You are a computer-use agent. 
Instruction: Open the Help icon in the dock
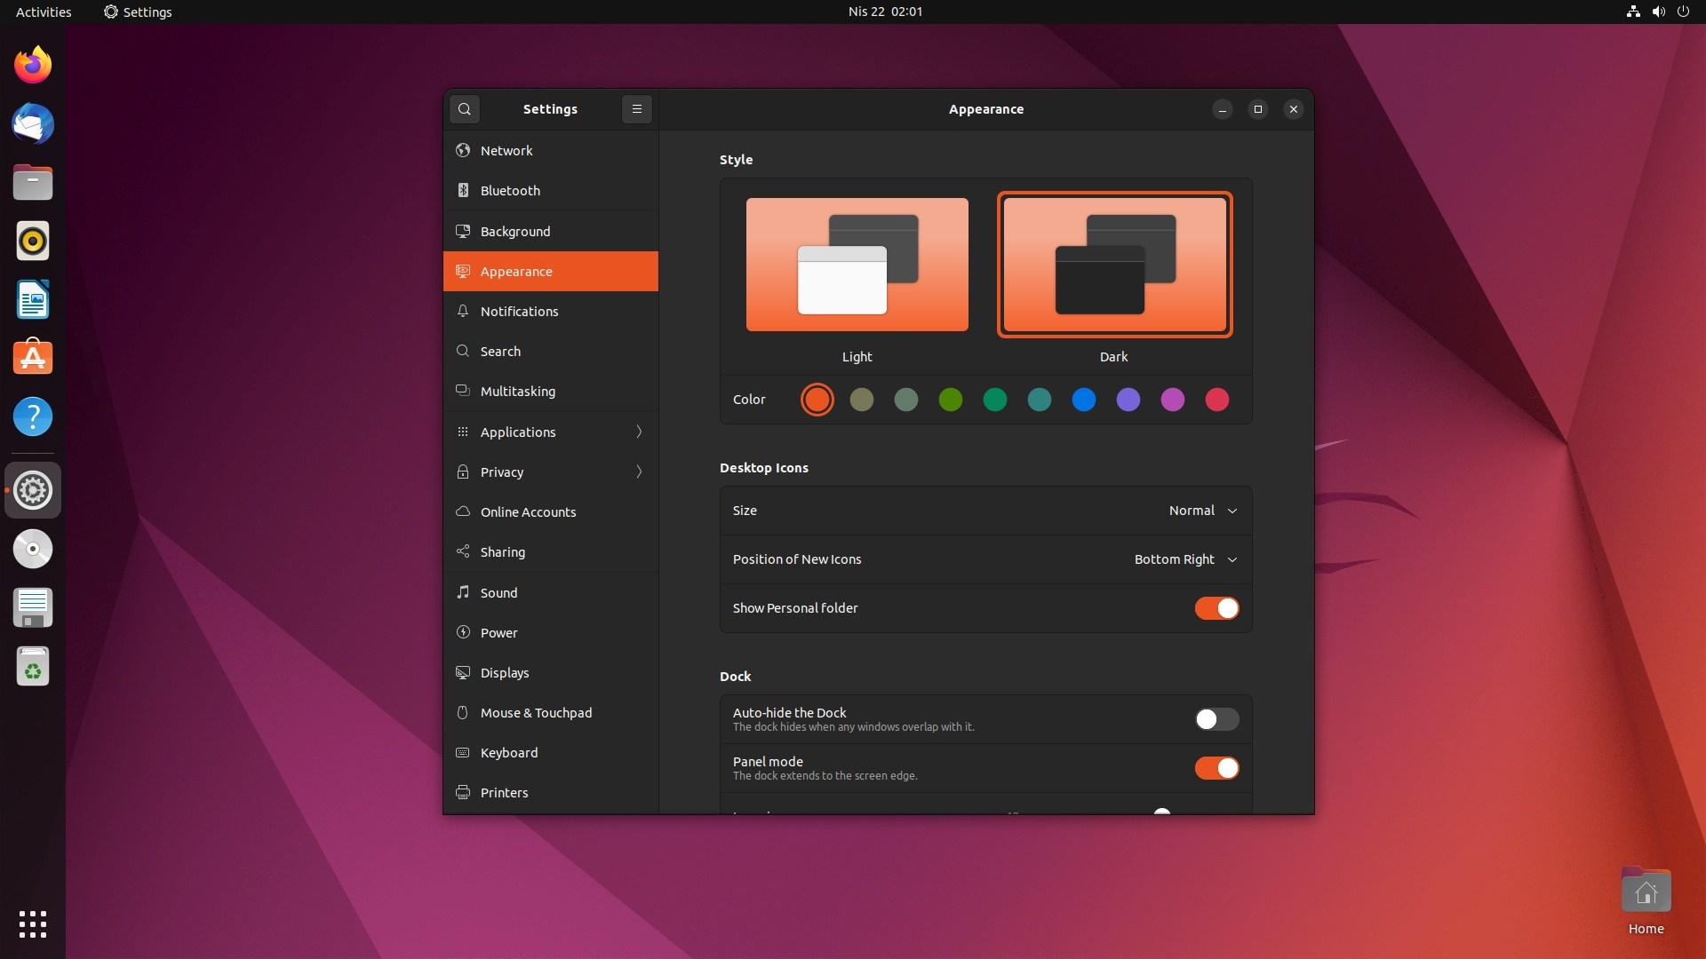[x=33, y=416]
